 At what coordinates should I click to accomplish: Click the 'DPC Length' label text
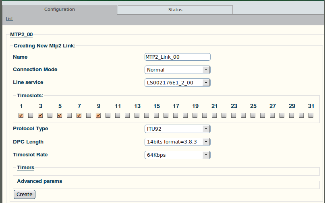pos(28,142)
